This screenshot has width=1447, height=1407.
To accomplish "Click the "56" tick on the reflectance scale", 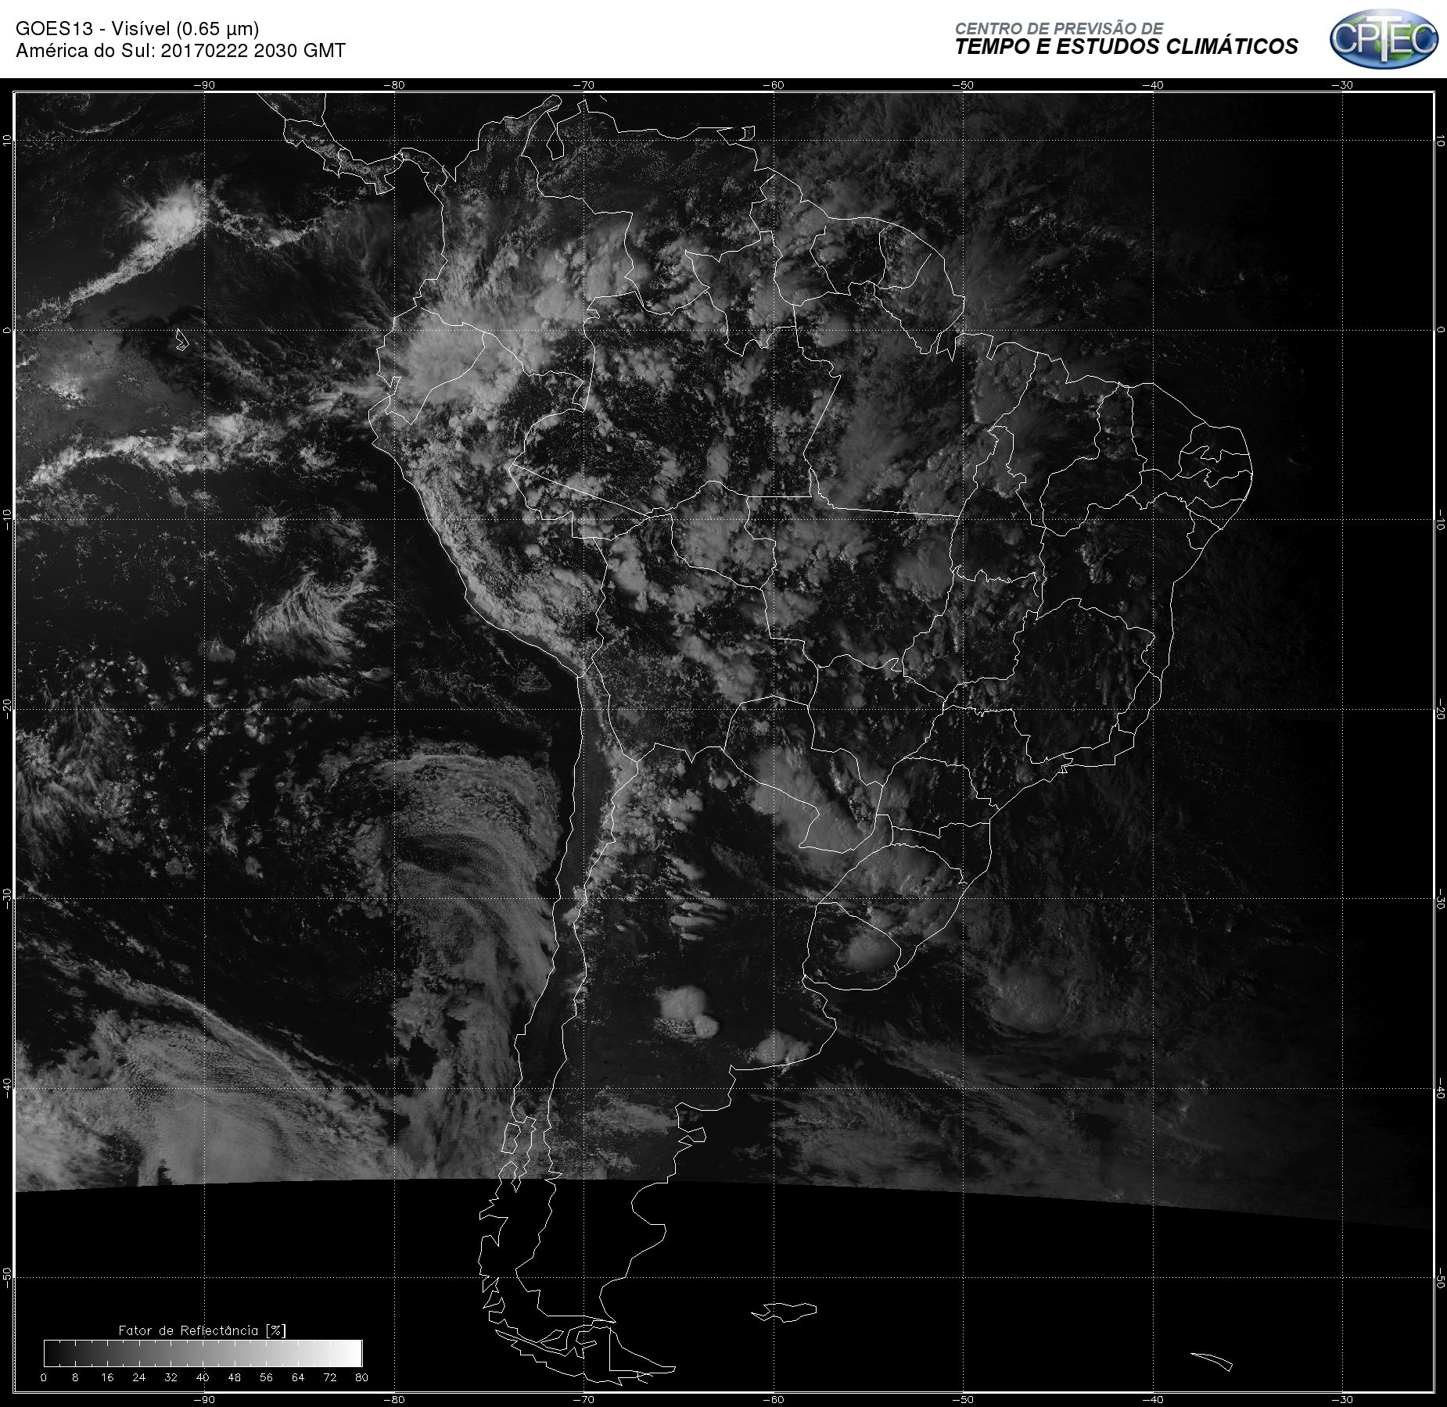I will click(x=266, y=1377).
